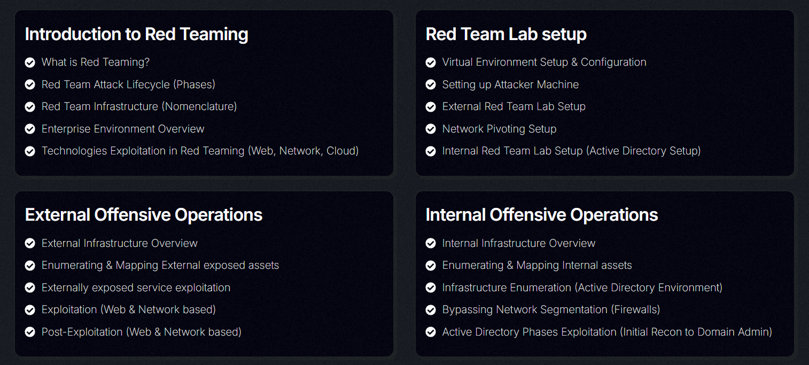The width and height of the screenshot is (809, 365).
Task: Select Infrastructure Enumeration (Active Directory Environment)
Action: 582,288
